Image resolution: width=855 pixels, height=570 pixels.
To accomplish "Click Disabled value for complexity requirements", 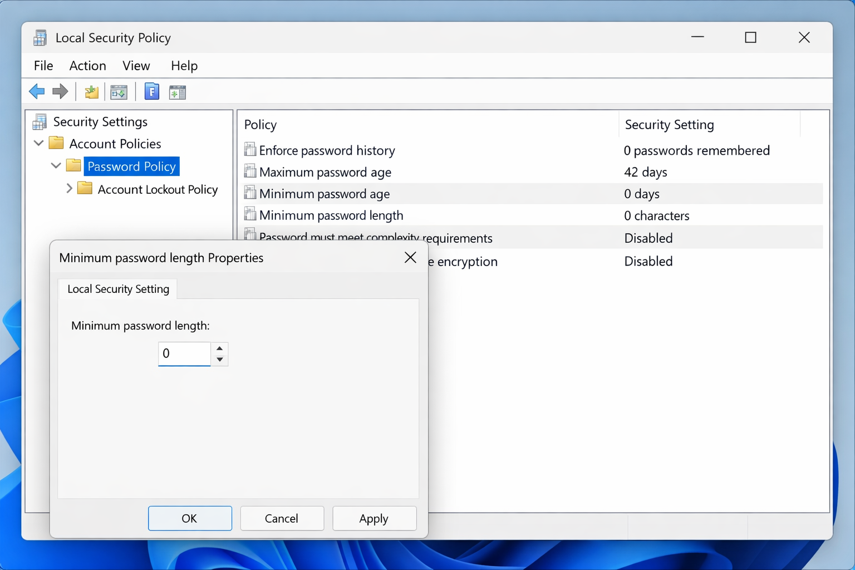I will pyautogui.click(x=648, y=238).
